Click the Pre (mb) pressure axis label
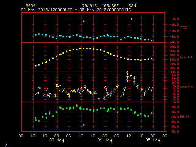The width and height of the screenshot is (196, 147). coord(186,57)
